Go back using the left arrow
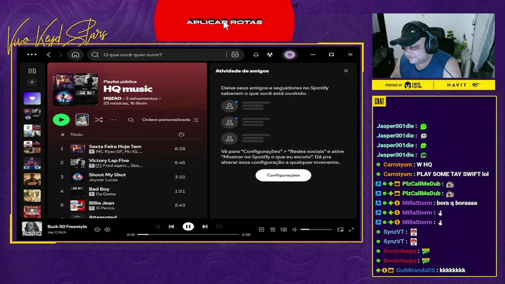The width and height of the screenshot is (505, 284). [49, 54]
